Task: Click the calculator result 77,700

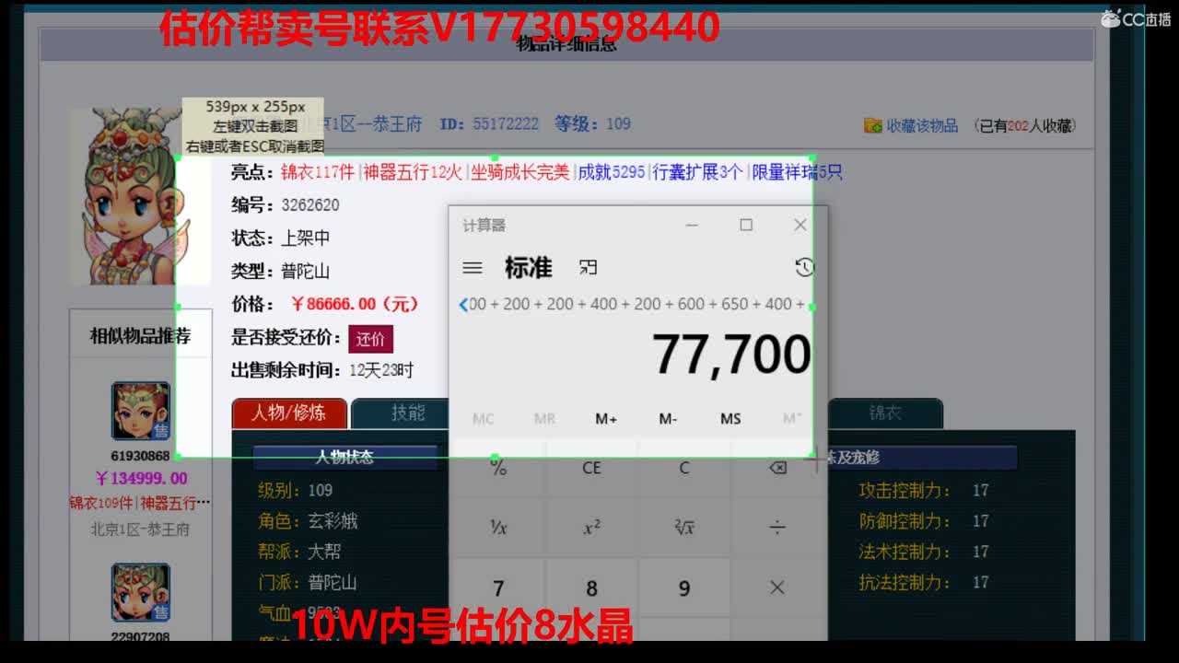Action: point(731,355)
